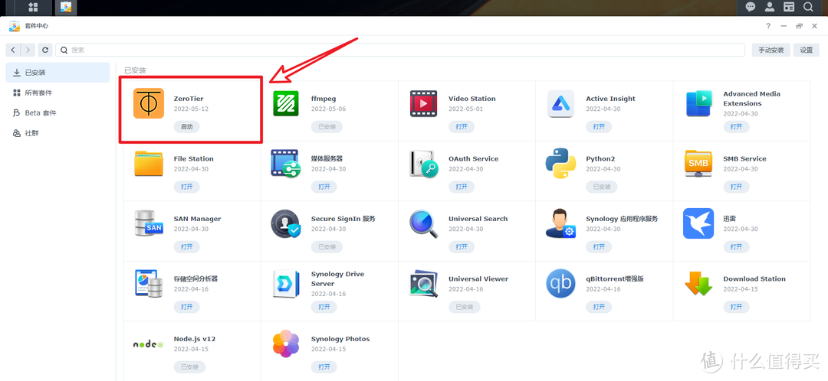Refresh the package list
828x381 pixels.
[45, 50]
